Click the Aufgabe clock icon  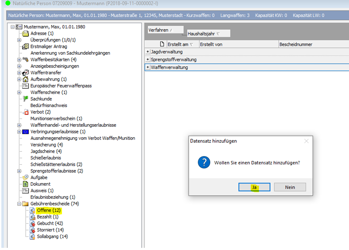[26, 177]
